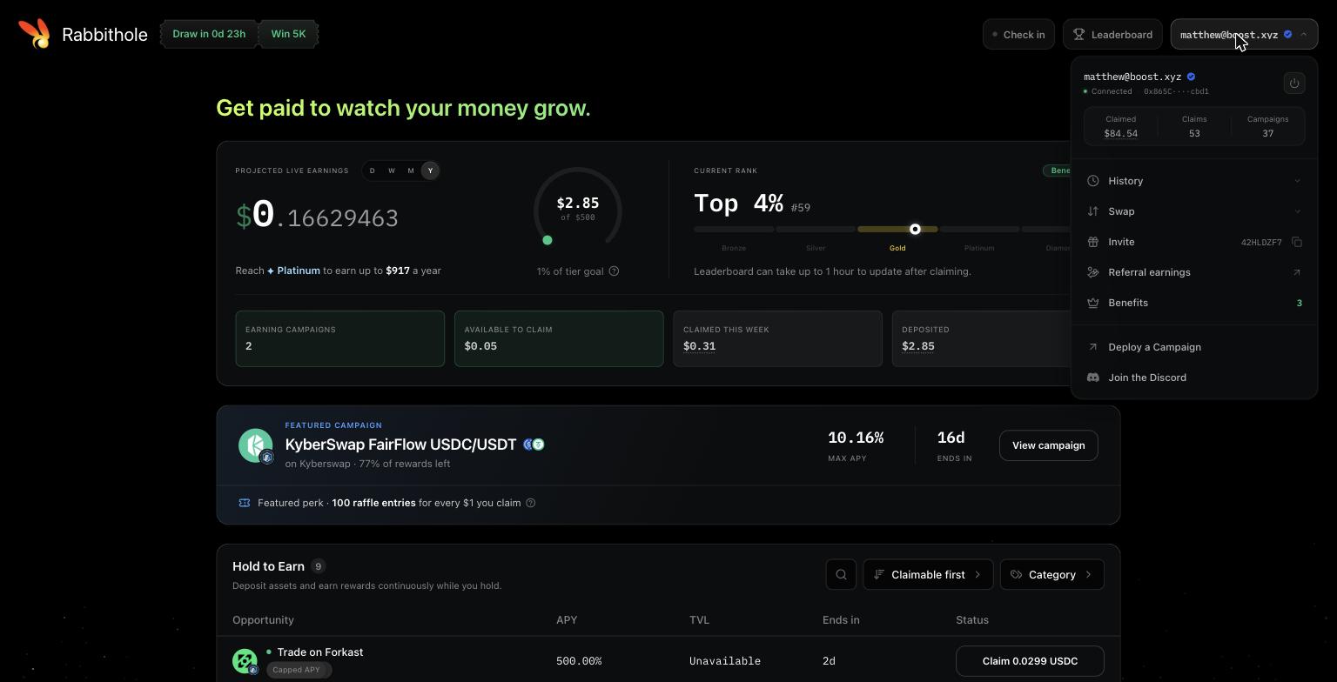Click the Win 5K badge
The width and height of the screenshot is (1337, 682).
288,34
